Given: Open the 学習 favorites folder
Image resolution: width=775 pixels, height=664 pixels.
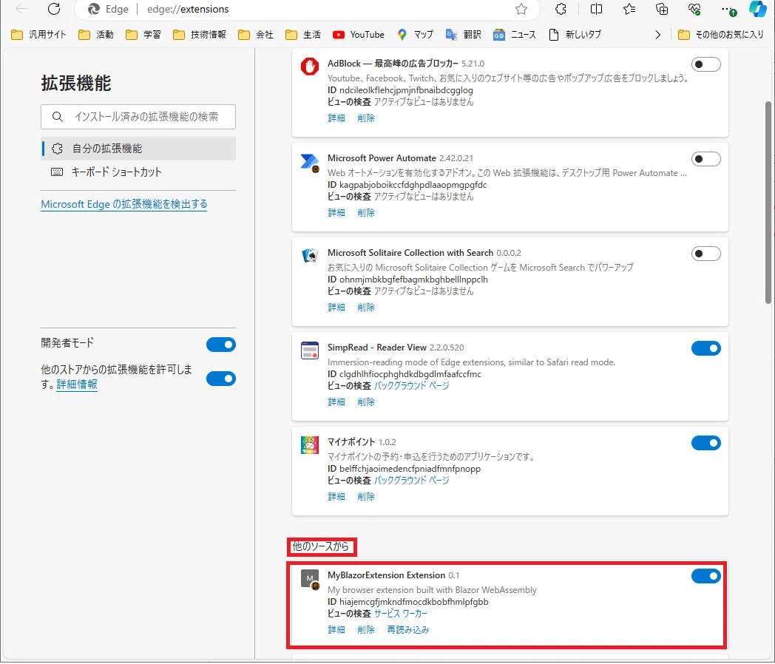Looking at the screenshot, I should click(143, 35).
